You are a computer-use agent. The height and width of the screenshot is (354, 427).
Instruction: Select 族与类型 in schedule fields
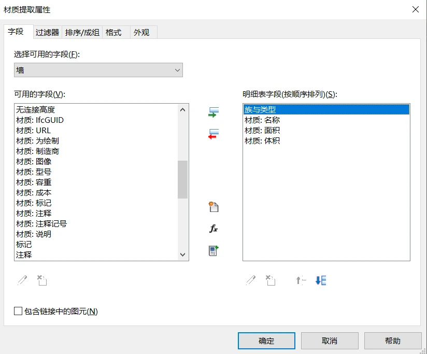pos(326,109)
